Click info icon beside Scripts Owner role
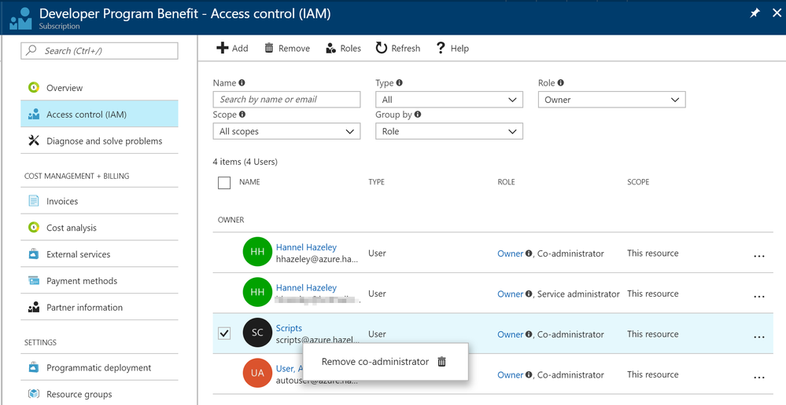786x405 pixels. point(529,334)
